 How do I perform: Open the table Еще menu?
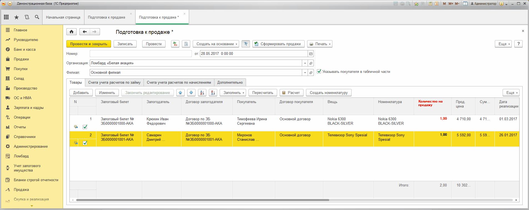point(511,93)
